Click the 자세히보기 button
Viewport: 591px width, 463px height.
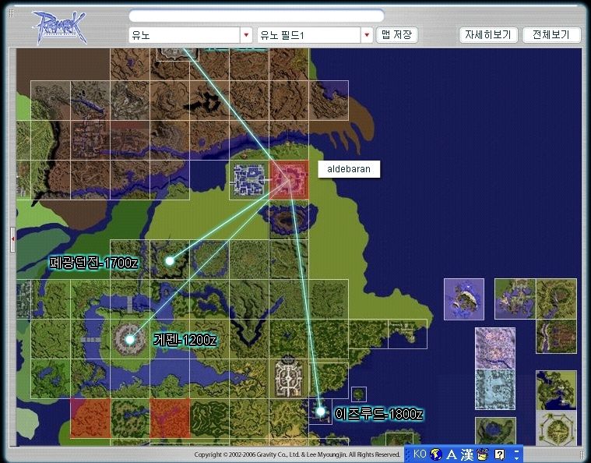(x=488, y=35)
